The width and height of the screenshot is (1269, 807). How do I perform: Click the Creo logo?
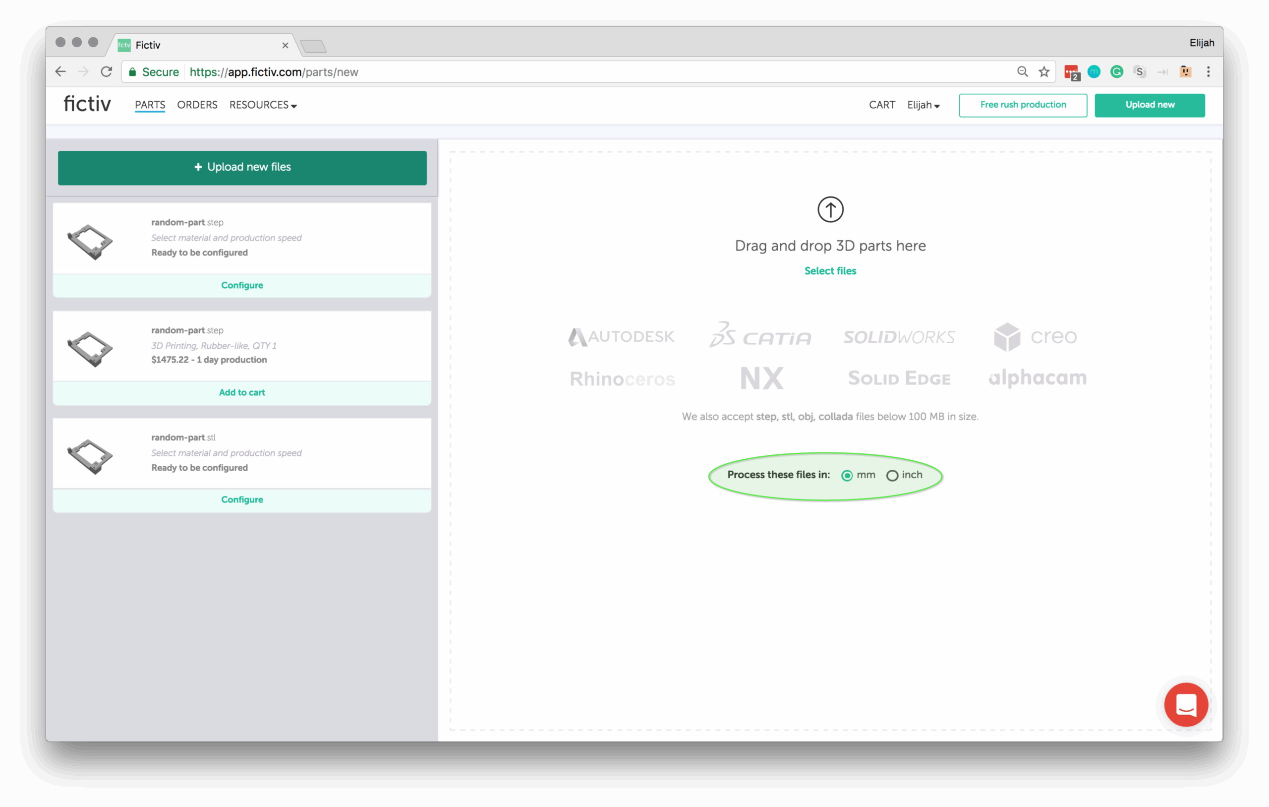(x=1035, y=336)
